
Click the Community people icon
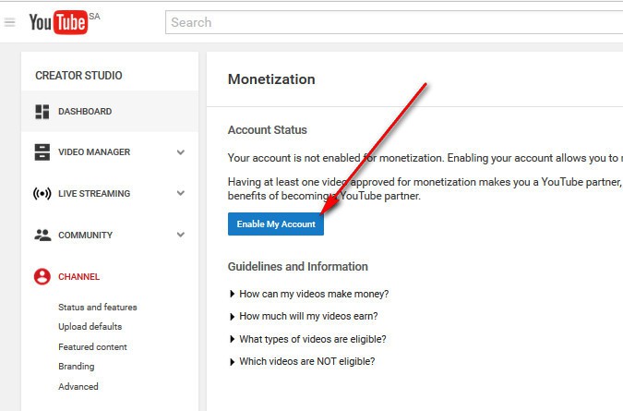pyautogui.click(x=42, y=235)
